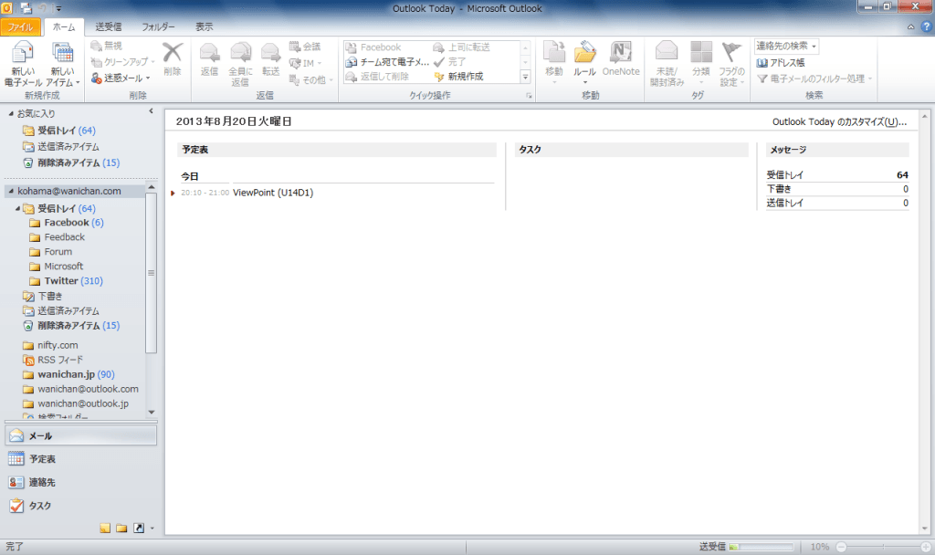Click the 転送 forward icon
This screenshot has width=935, height=555.
270,52
